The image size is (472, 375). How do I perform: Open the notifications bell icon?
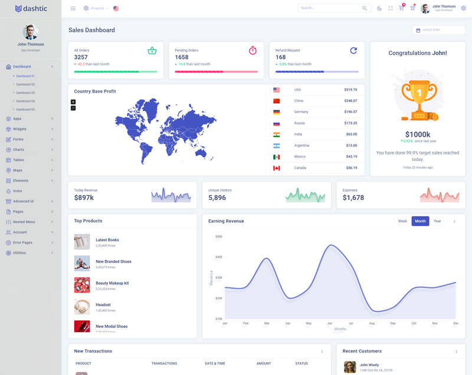pos(412,8)
